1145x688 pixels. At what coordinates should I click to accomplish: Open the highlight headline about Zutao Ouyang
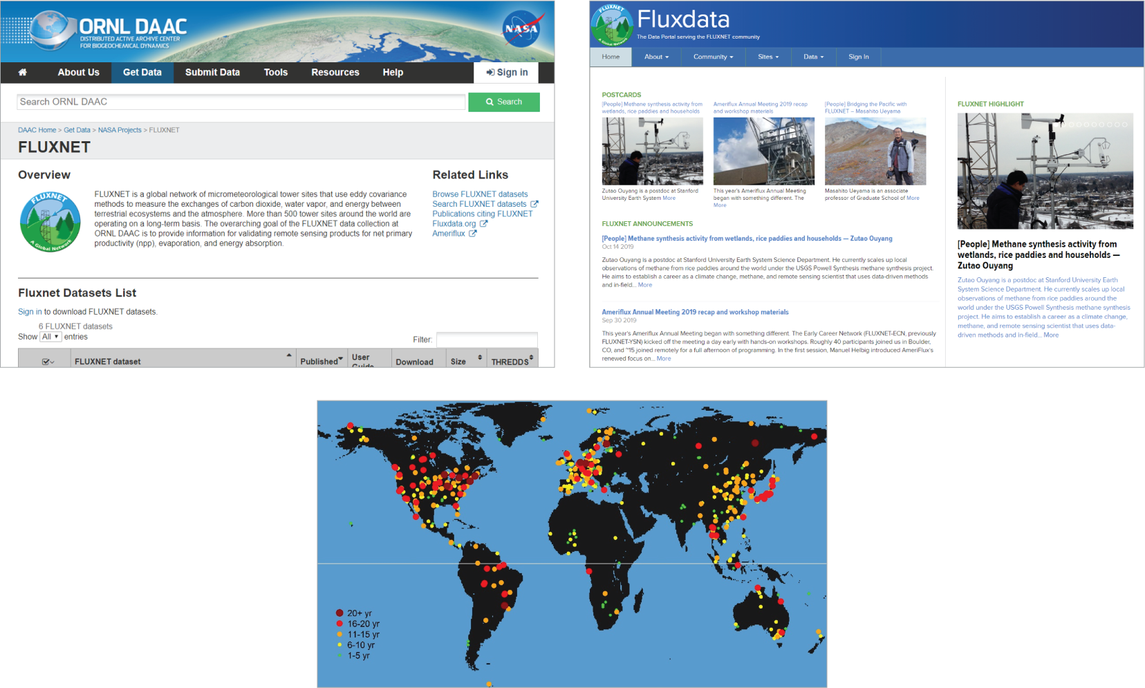pyautogui.click(x=1037, y=254)
